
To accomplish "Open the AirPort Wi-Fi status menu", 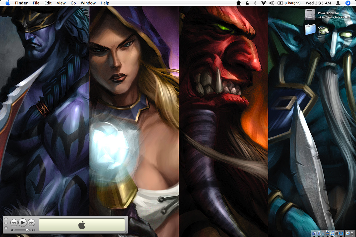I will click(x=263, y=3).
